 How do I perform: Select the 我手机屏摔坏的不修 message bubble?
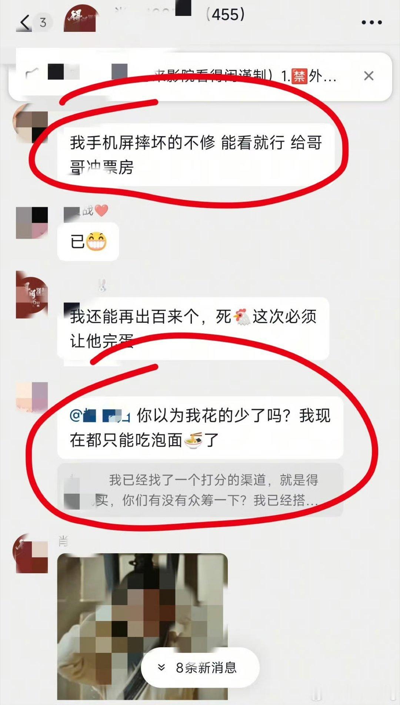click(x=196, y=155)
